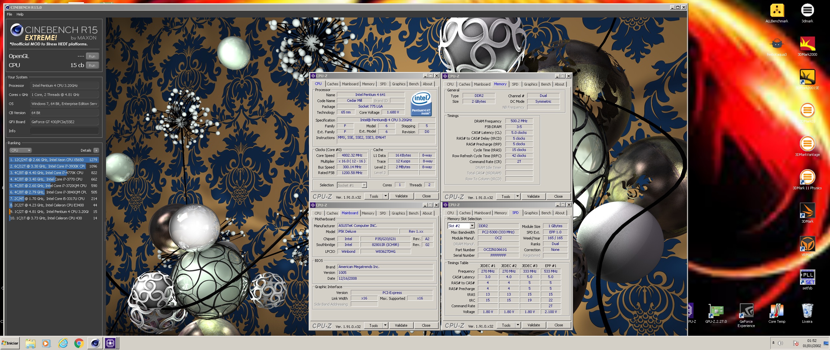Expand Tools arrow in the CPU-tab CPU-Z window
The image size is (830, 350).
tap(385, 196)
